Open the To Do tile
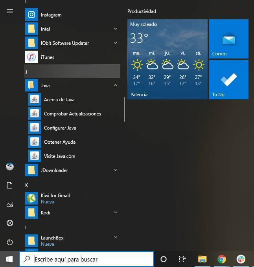This screenshot has width=254, height=267. click(229, 80)
